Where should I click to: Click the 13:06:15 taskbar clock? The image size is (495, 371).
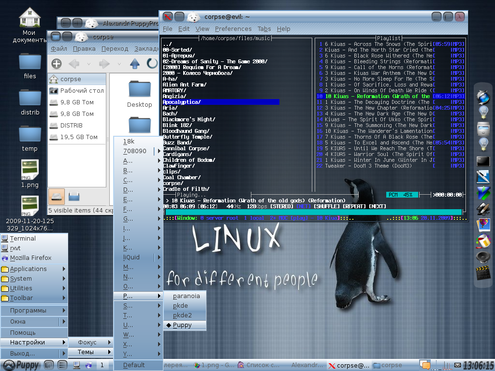pos(478,365)
